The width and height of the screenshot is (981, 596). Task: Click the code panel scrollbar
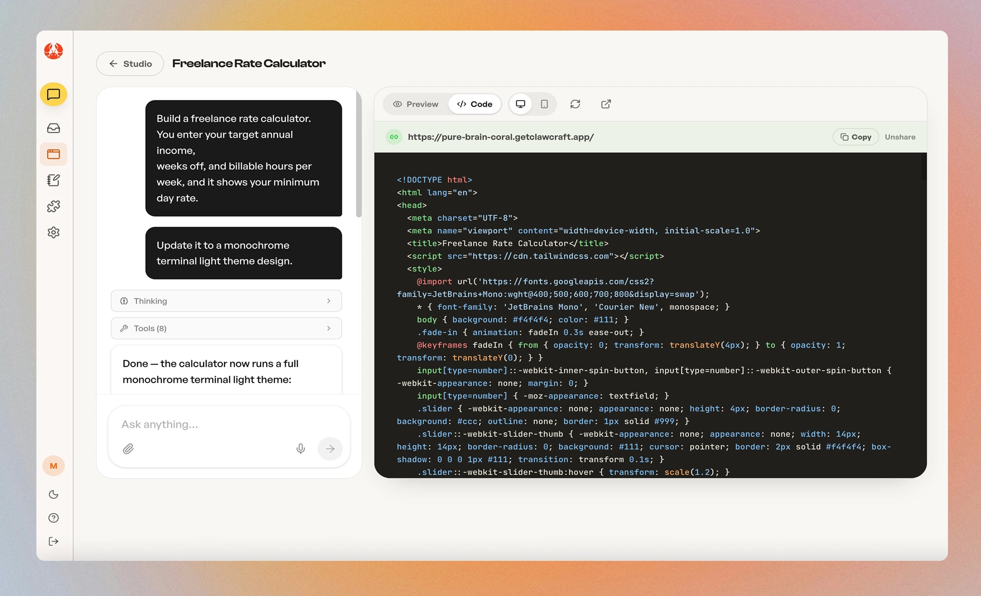pyautogui.click(x=923, y=166)
